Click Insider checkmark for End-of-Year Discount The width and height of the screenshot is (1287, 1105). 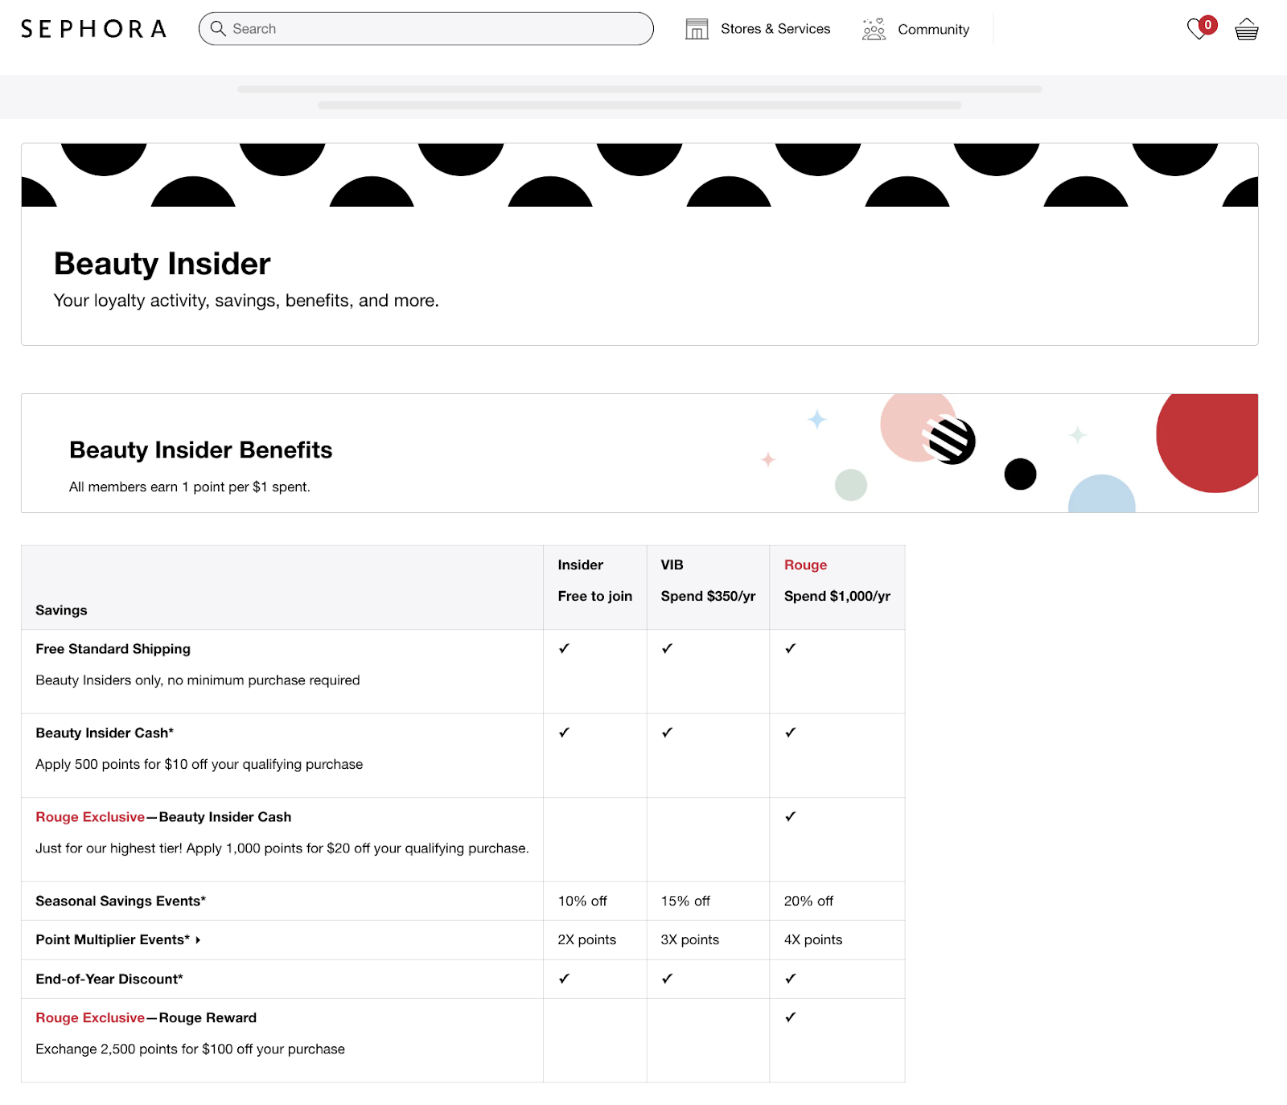click(564, 979)
